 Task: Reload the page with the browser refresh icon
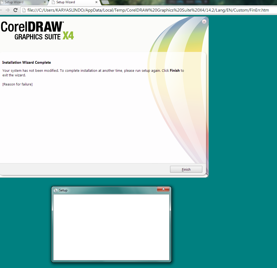click(x=16, y=10)
